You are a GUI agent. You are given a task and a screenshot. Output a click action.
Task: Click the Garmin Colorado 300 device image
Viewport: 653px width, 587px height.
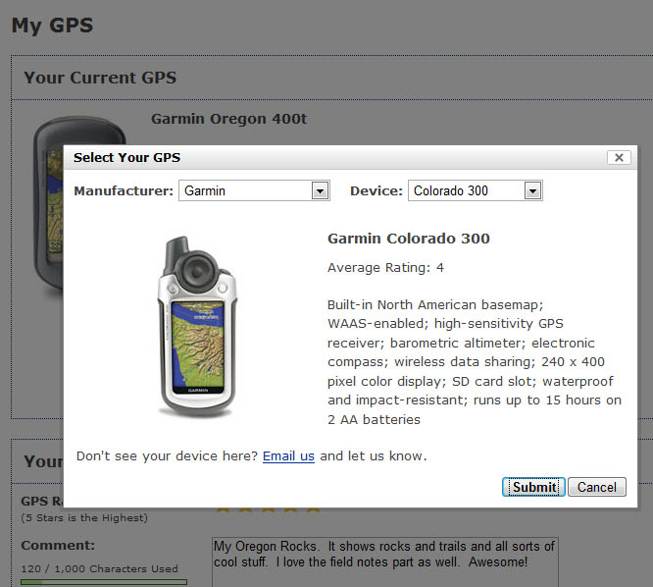[x=197, y=327]
